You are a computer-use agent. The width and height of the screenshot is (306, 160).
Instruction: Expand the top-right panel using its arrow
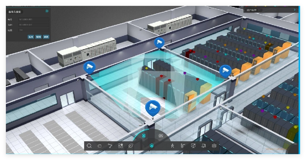295,10
